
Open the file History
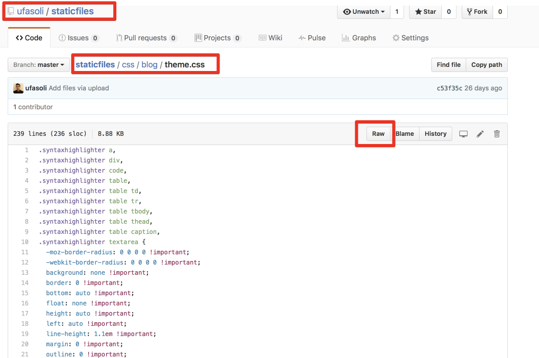[435, 134]
